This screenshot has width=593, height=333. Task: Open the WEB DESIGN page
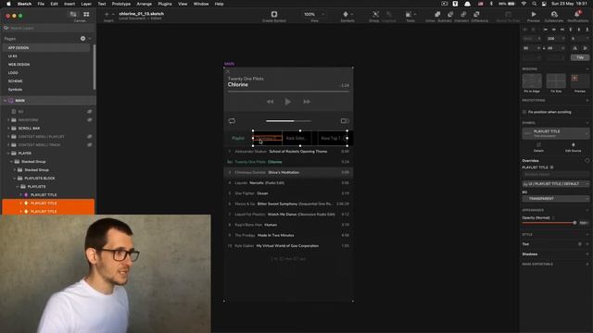point(19,65)
